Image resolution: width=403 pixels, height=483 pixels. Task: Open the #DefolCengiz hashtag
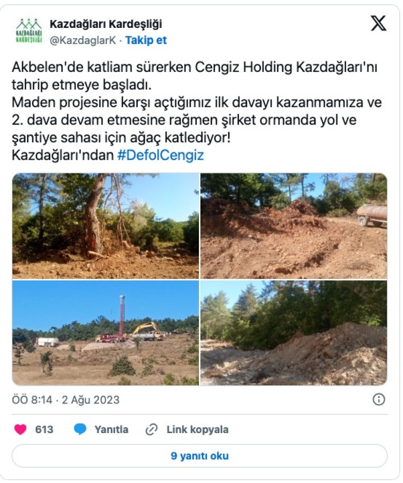tap(161, 155)
